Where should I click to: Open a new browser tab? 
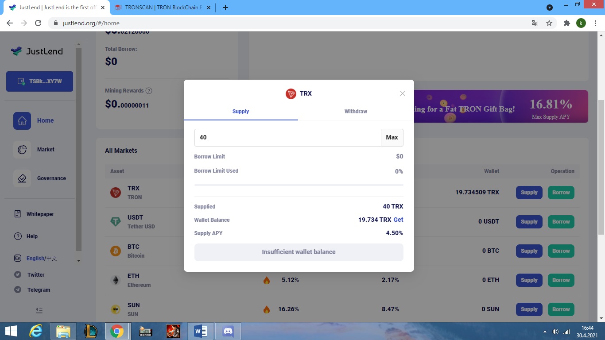pyautogui.click(x=225, y=8)
